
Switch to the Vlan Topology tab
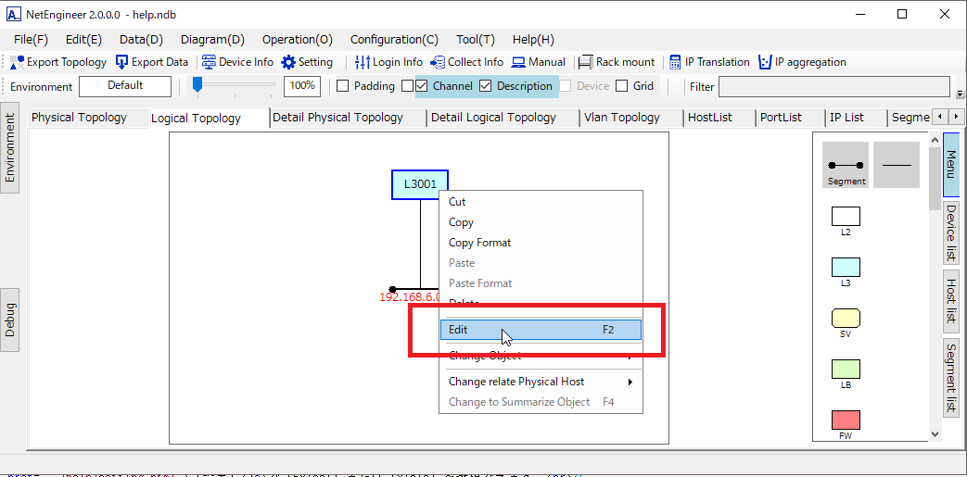tap(621, 118)
